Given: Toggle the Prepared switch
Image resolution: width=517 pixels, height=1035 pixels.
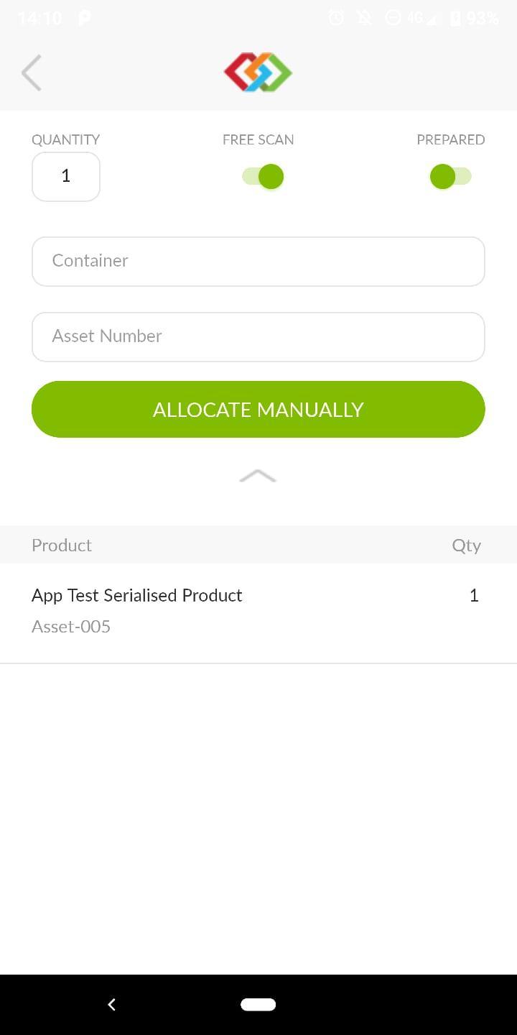Looking at the screenshot, I should point(450,176).
